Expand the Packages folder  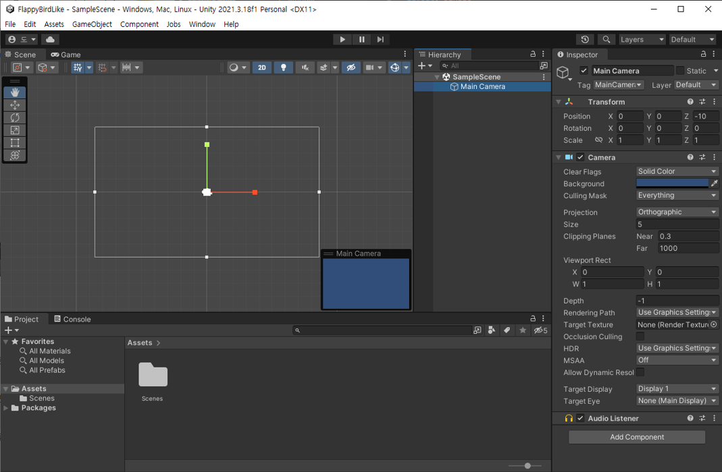[5, 408]
